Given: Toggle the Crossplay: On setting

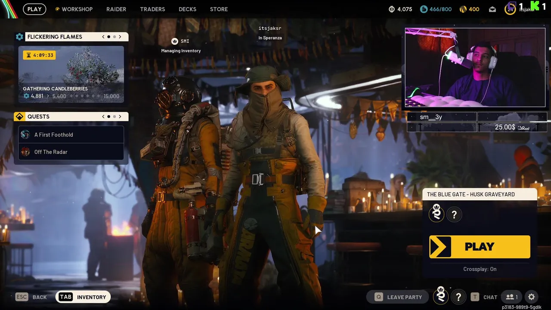Looking at the screenshot, I should click(x=480, y=269).
